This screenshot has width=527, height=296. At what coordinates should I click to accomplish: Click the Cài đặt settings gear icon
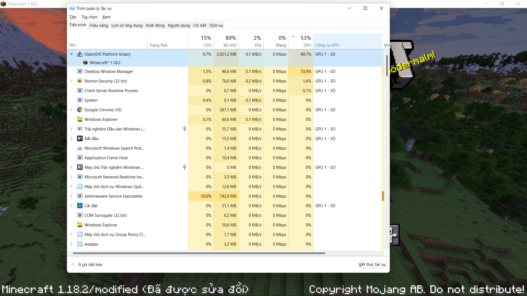[80, 206]
